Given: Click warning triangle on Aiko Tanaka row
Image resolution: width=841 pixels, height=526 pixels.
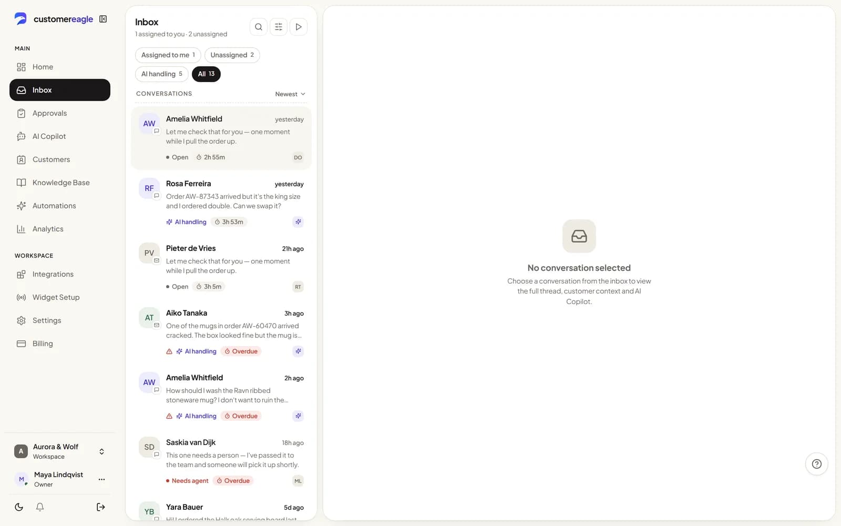Looking at the screenshot, I should click(x=169, y=351).
